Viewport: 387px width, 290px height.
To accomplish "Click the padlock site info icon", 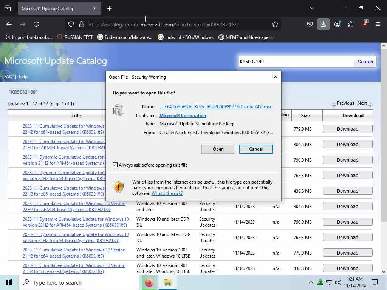I will coord(82,25).
